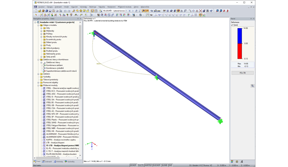The width and height of the screenshot is (288, 167).
Task: Click the red X delete toolbar icon
Action: click(x=200, y=11)
